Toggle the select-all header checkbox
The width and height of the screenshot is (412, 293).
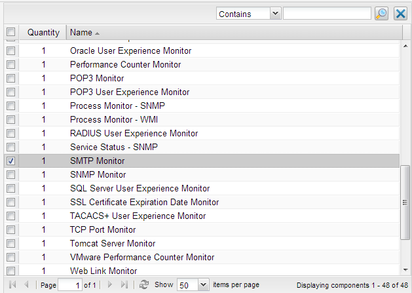coord(11,32)
